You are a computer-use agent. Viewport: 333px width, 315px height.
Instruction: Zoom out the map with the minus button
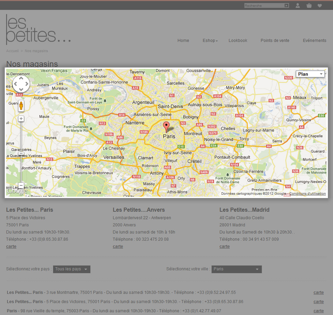pos(21,185)
